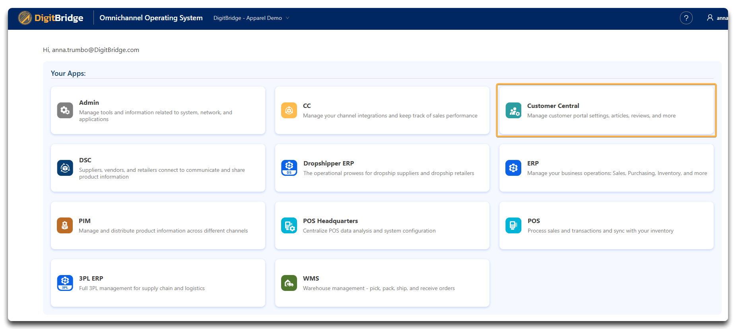The width and height of the screenshot is (736, 329).
Task: Click 'Suppliers, vendors, and retailers' description
Action: [162, 173]
